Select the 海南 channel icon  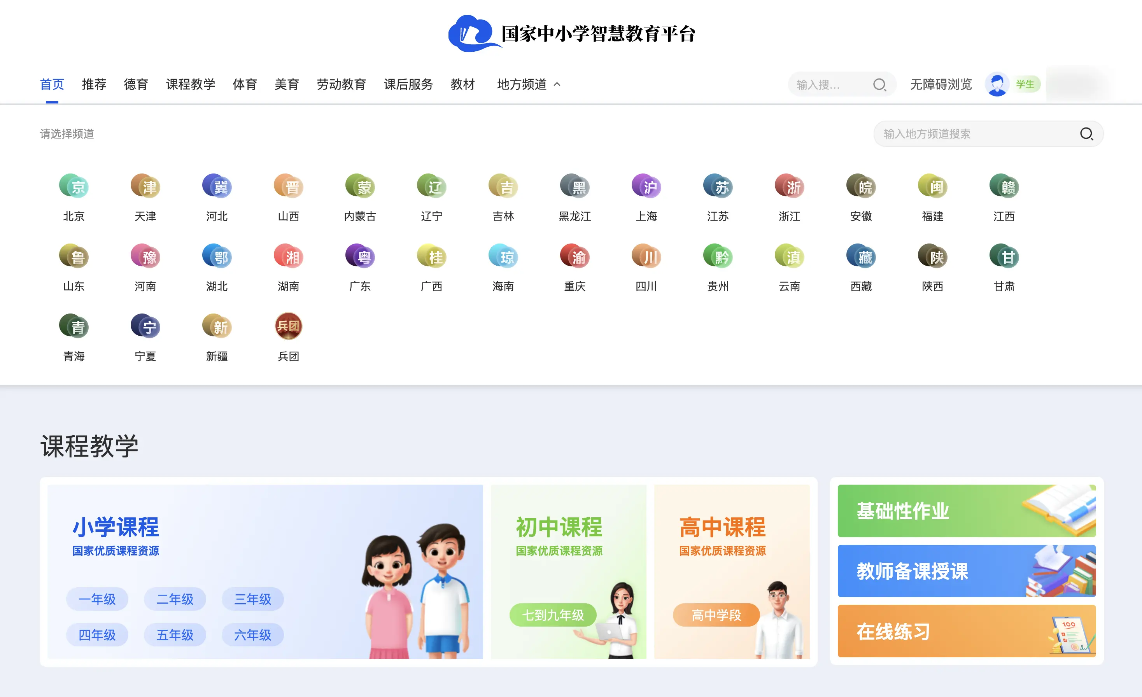click(x=503, y=256)
